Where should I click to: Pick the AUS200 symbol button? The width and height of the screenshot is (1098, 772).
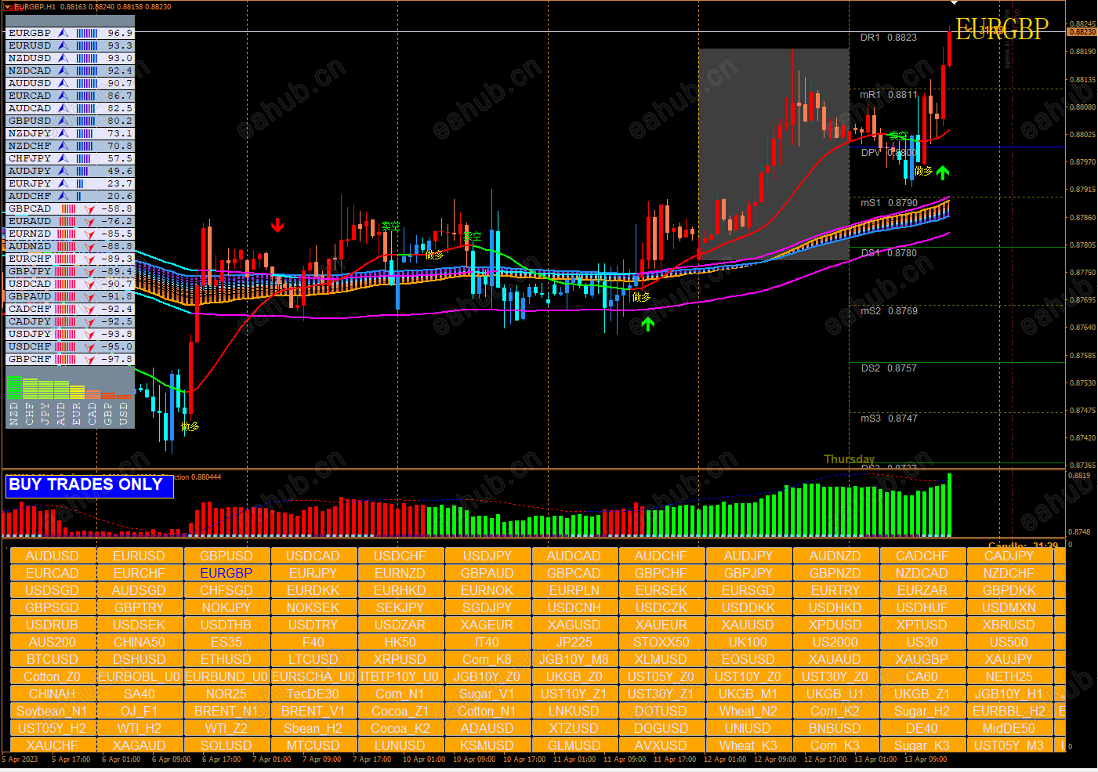tap(53, 642)
